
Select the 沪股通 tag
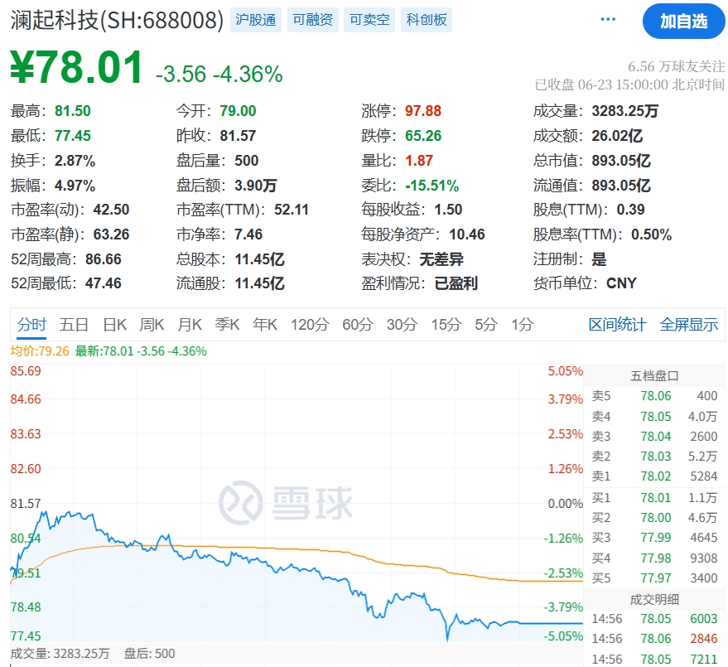[255, 20]
